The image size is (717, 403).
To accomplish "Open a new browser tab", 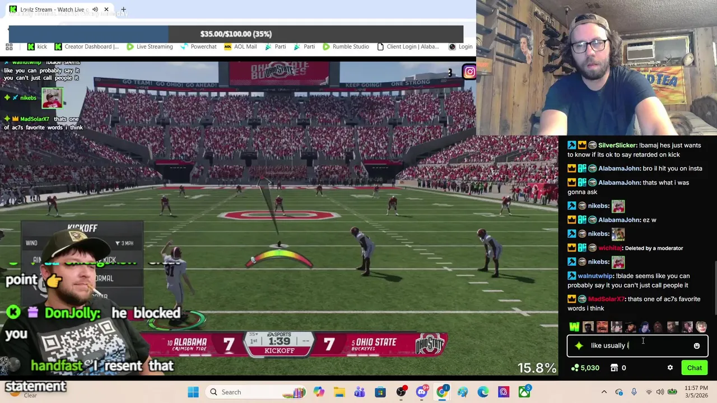I will [x=123, y=10].
